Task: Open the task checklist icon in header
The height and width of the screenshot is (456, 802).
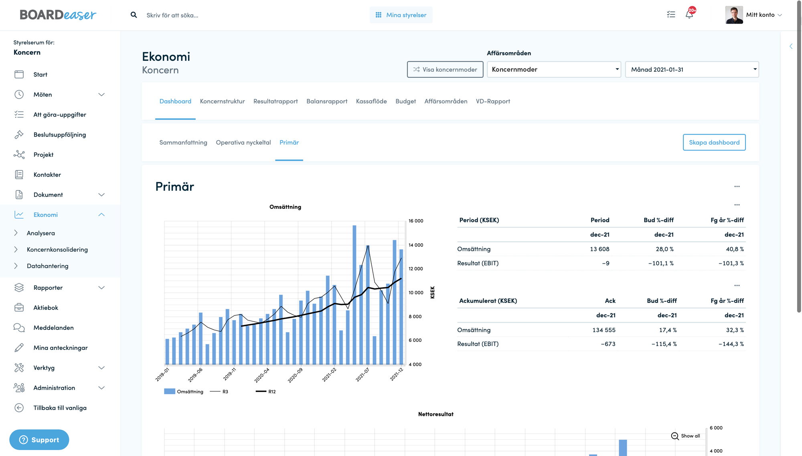Action: point(671,14)
